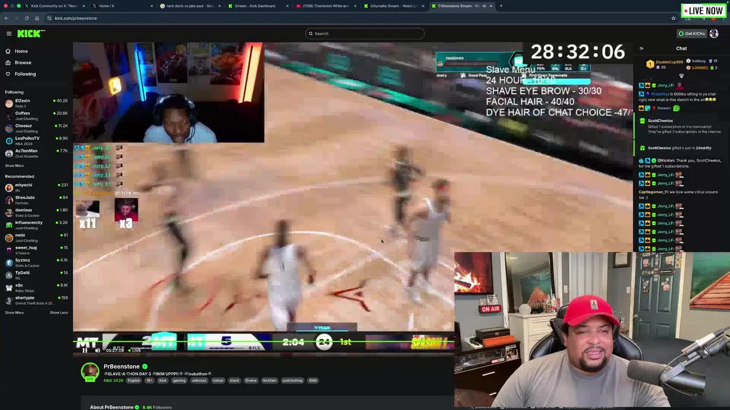The image size is (730, 410).
Task: Open mhyochi recommended channel
Action: point(36,187)
